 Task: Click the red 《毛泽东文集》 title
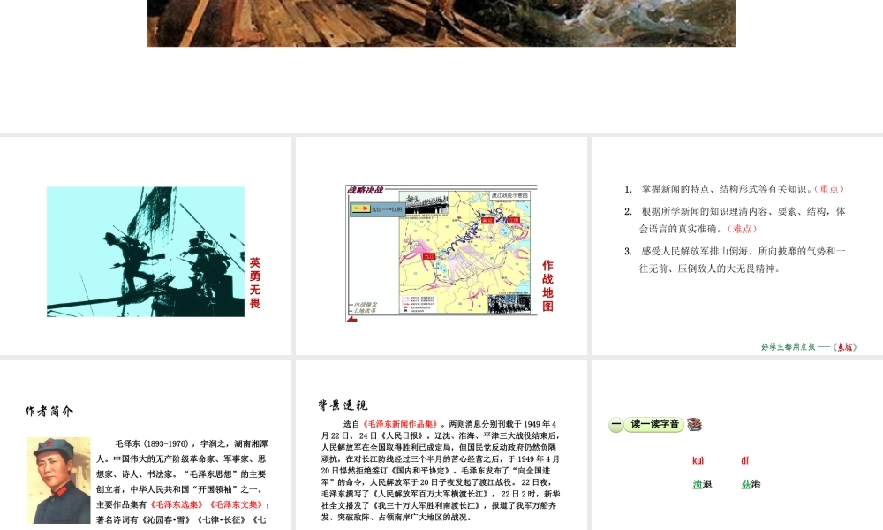pos(236,504)
